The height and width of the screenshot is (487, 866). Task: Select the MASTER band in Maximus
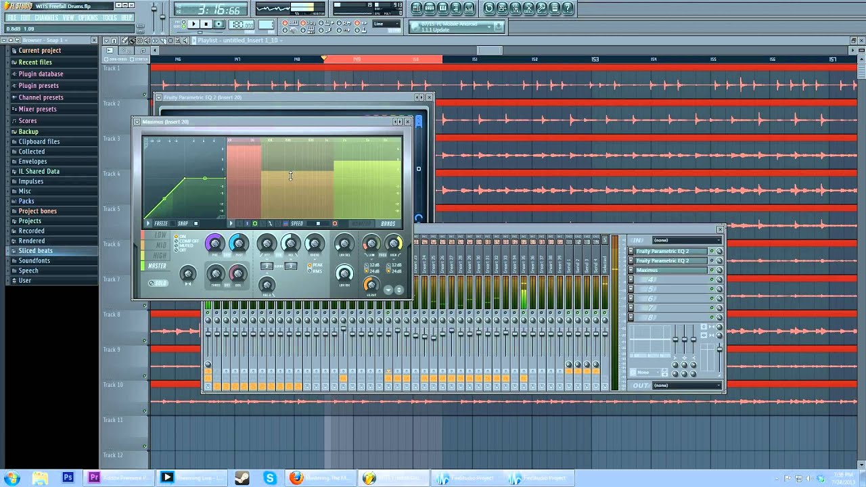click(157, 266)
